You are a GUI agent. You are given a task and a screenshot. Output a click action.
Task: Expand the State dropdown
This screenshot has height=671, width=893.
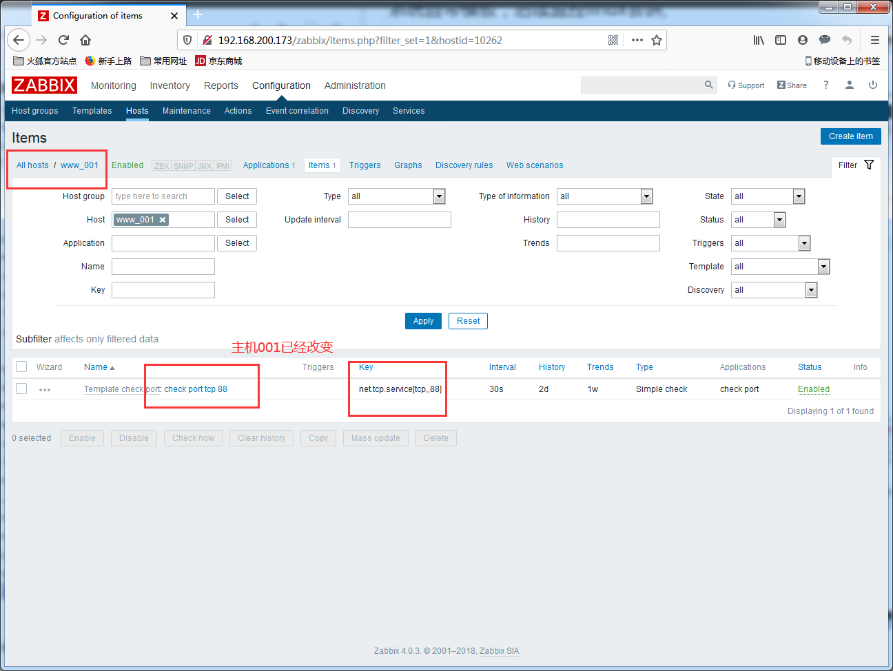(768, 196)
